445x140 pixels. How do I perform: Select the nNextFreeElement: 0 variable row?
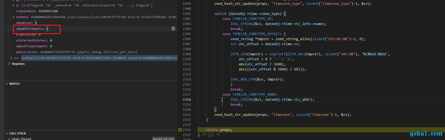[x=91, y=46]
